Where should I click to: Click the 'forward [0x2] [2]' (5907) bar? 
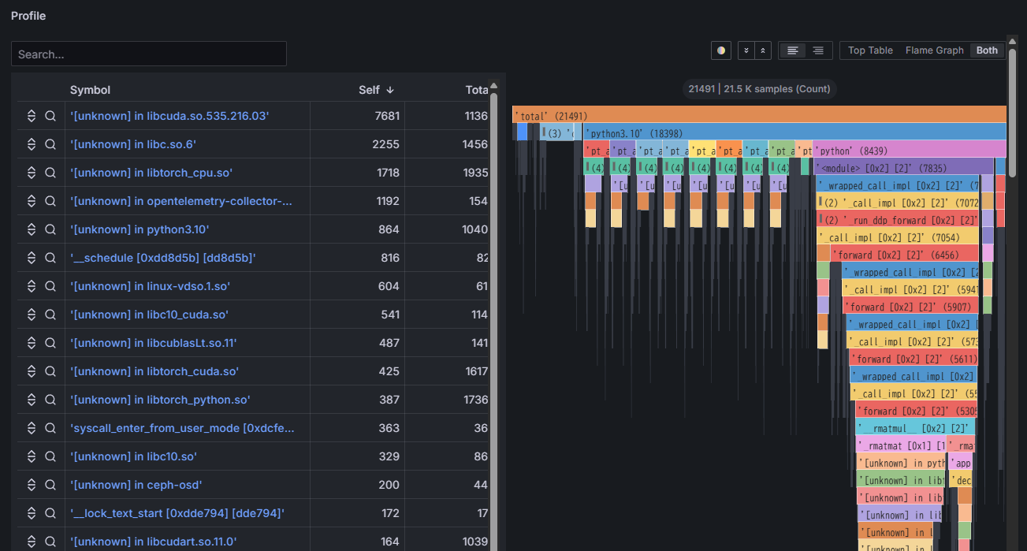point(910,306)
